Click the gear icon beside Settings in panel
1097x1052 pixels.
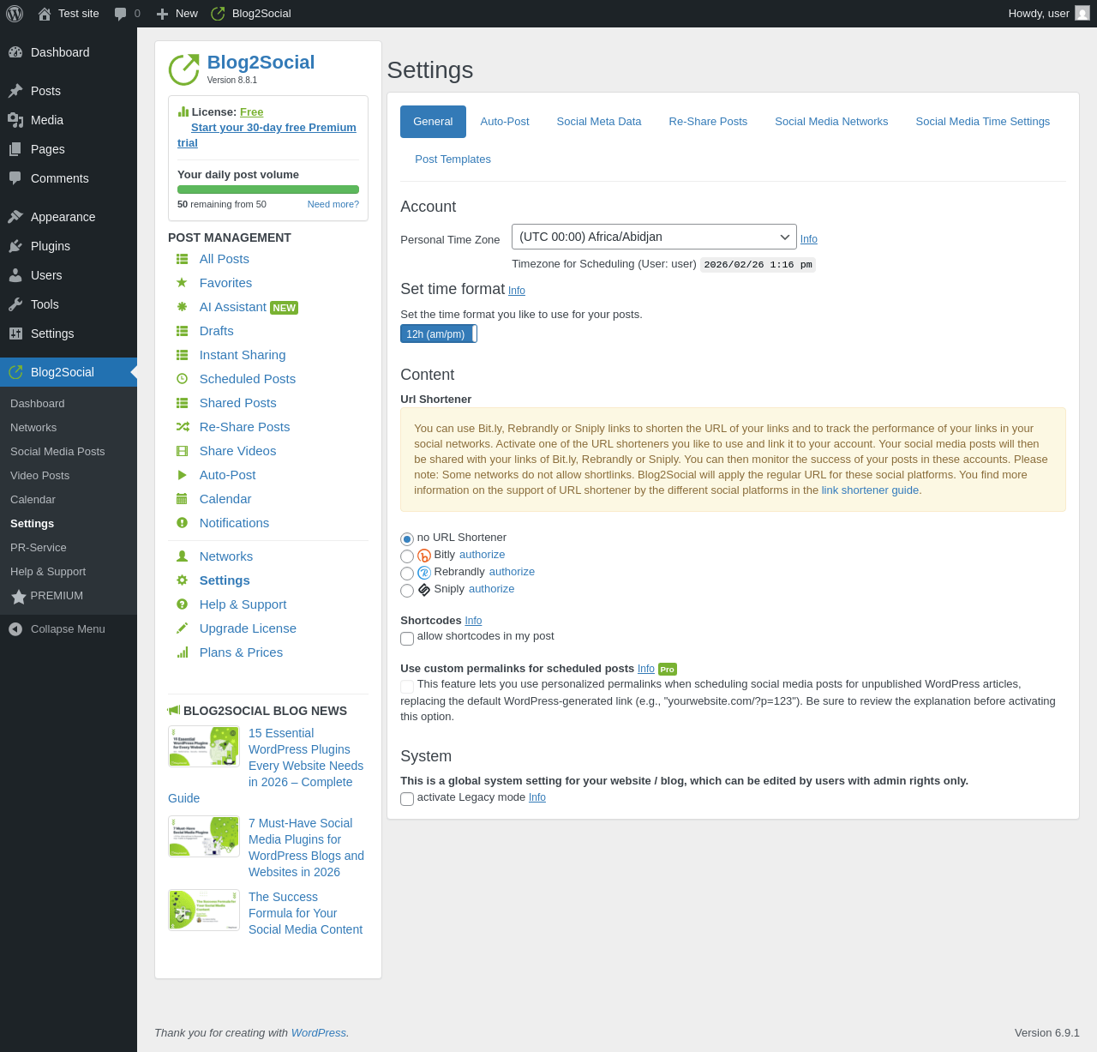point(182,580)
